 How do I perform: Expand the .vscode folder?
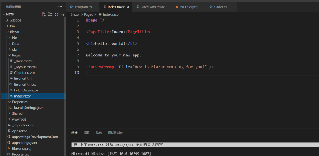pos(7,20)
